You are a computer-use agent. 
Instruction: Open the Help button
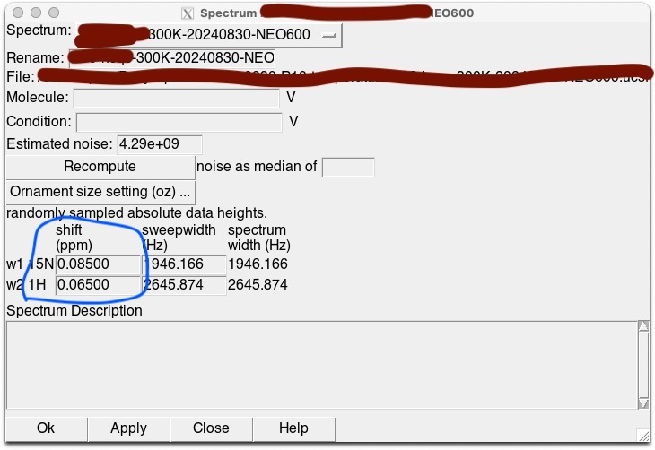click(293, 428)
